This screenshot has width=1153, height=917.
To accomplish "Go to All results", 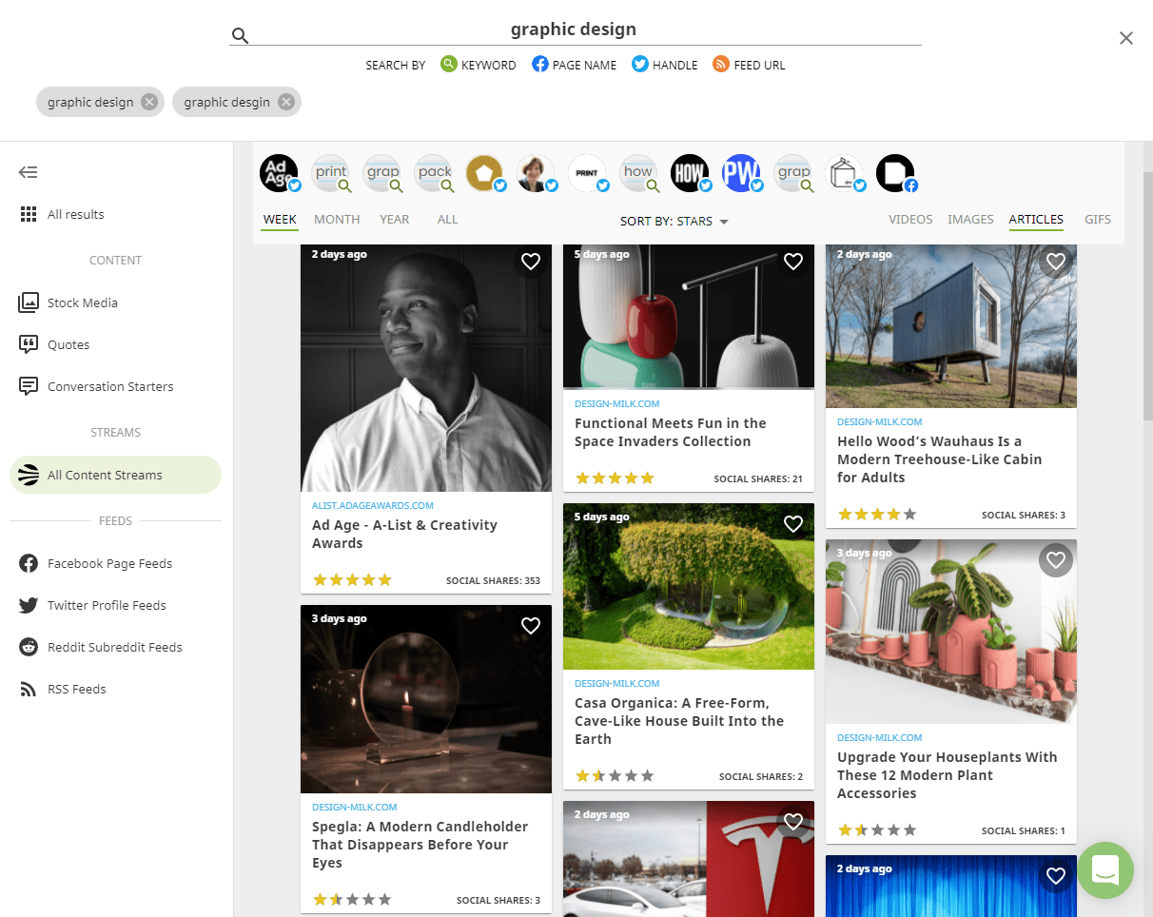I will click(75, 214).
